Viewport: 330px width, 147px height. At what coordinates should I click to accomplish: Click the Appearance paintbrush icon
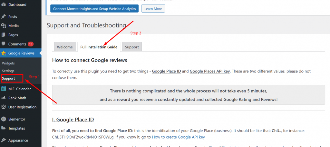(x=3, y=140)
